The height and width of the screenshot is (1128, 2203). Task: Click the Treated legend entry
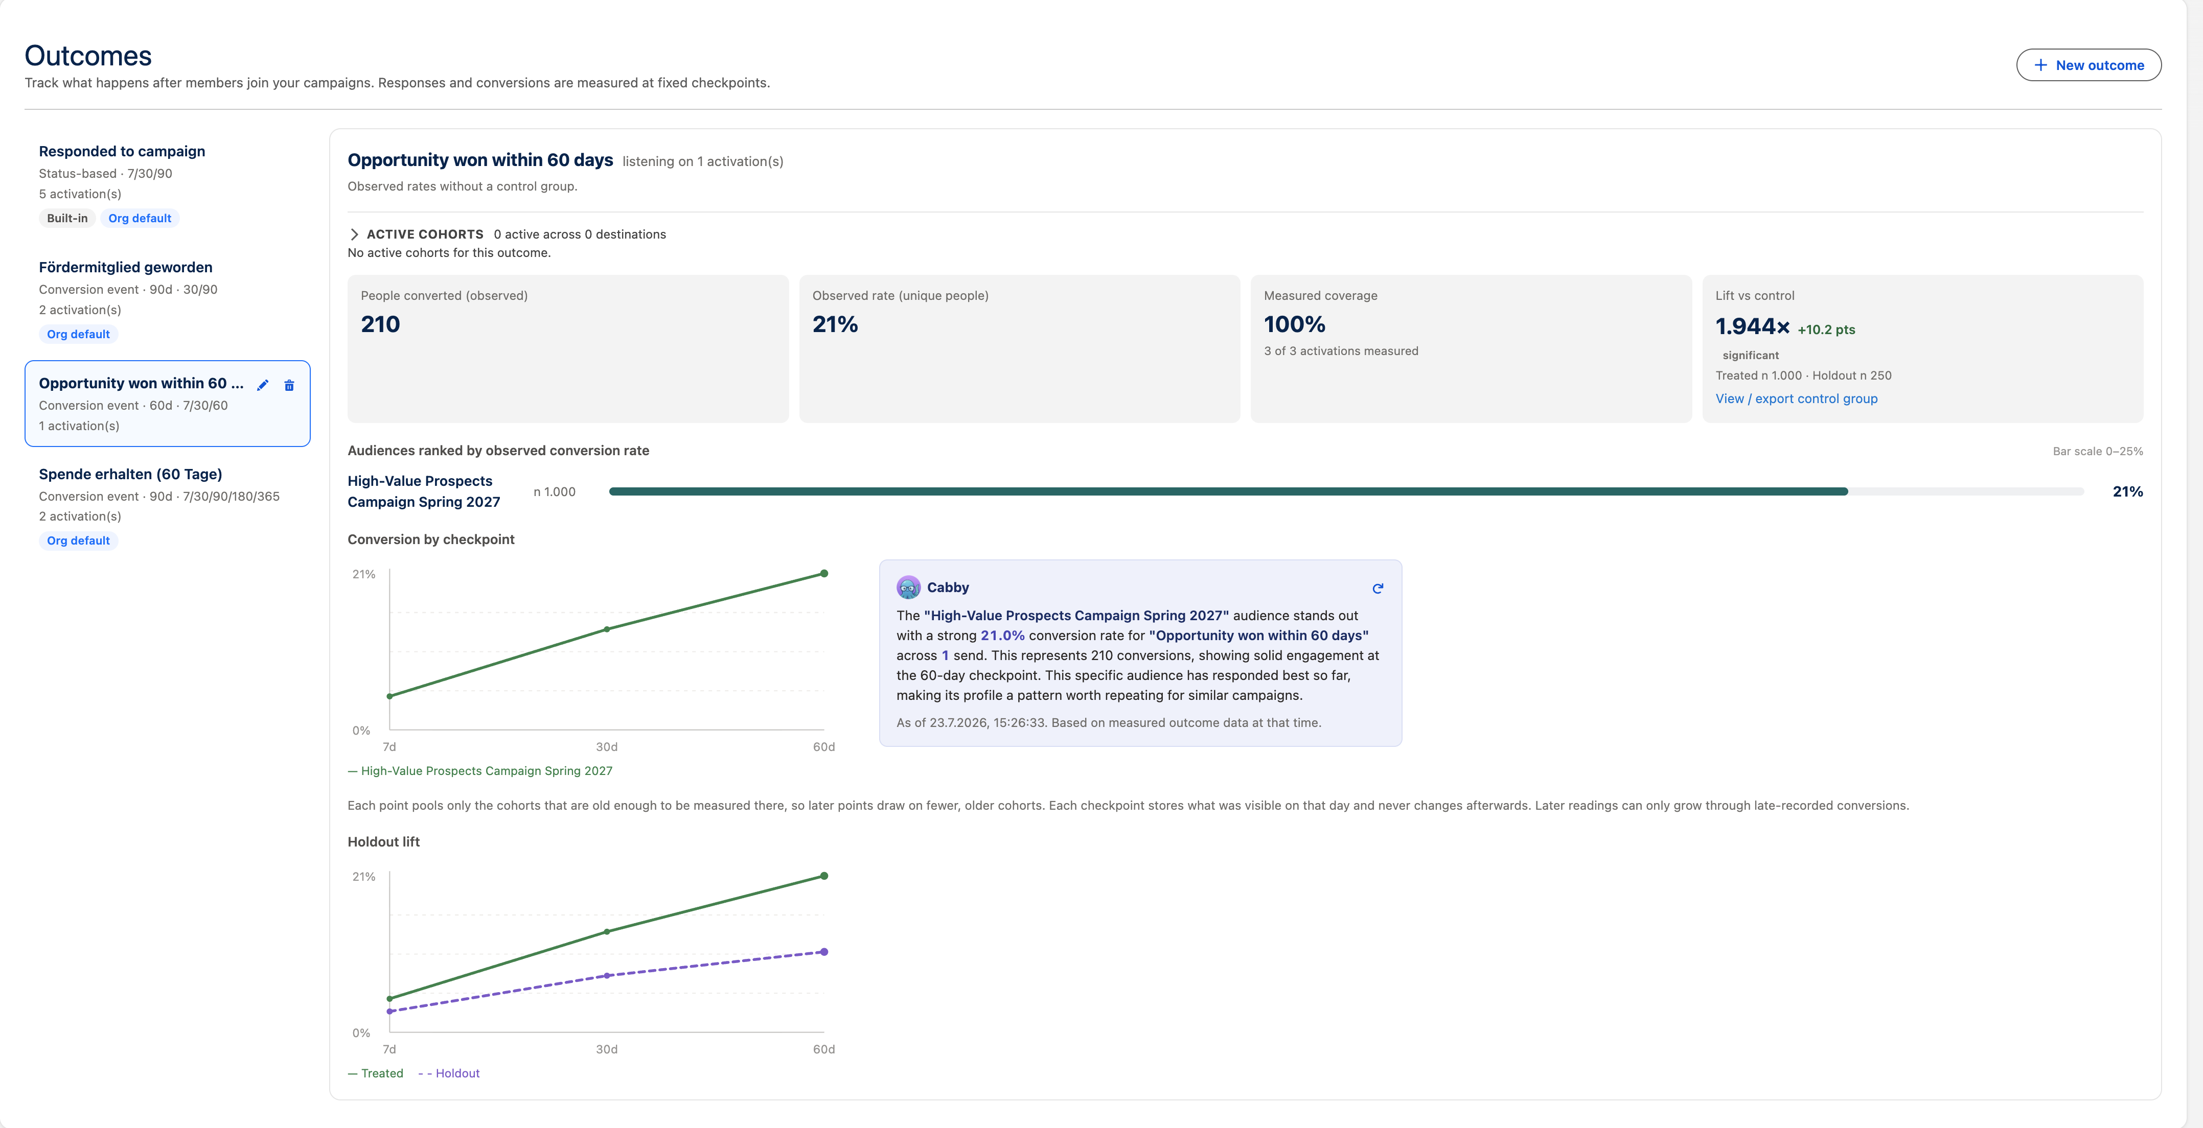click(x=376, y=1073)
